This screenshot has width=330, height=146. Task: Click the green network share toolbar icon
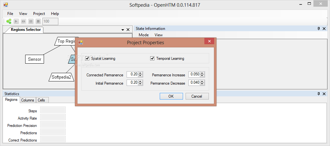[9, 21]
